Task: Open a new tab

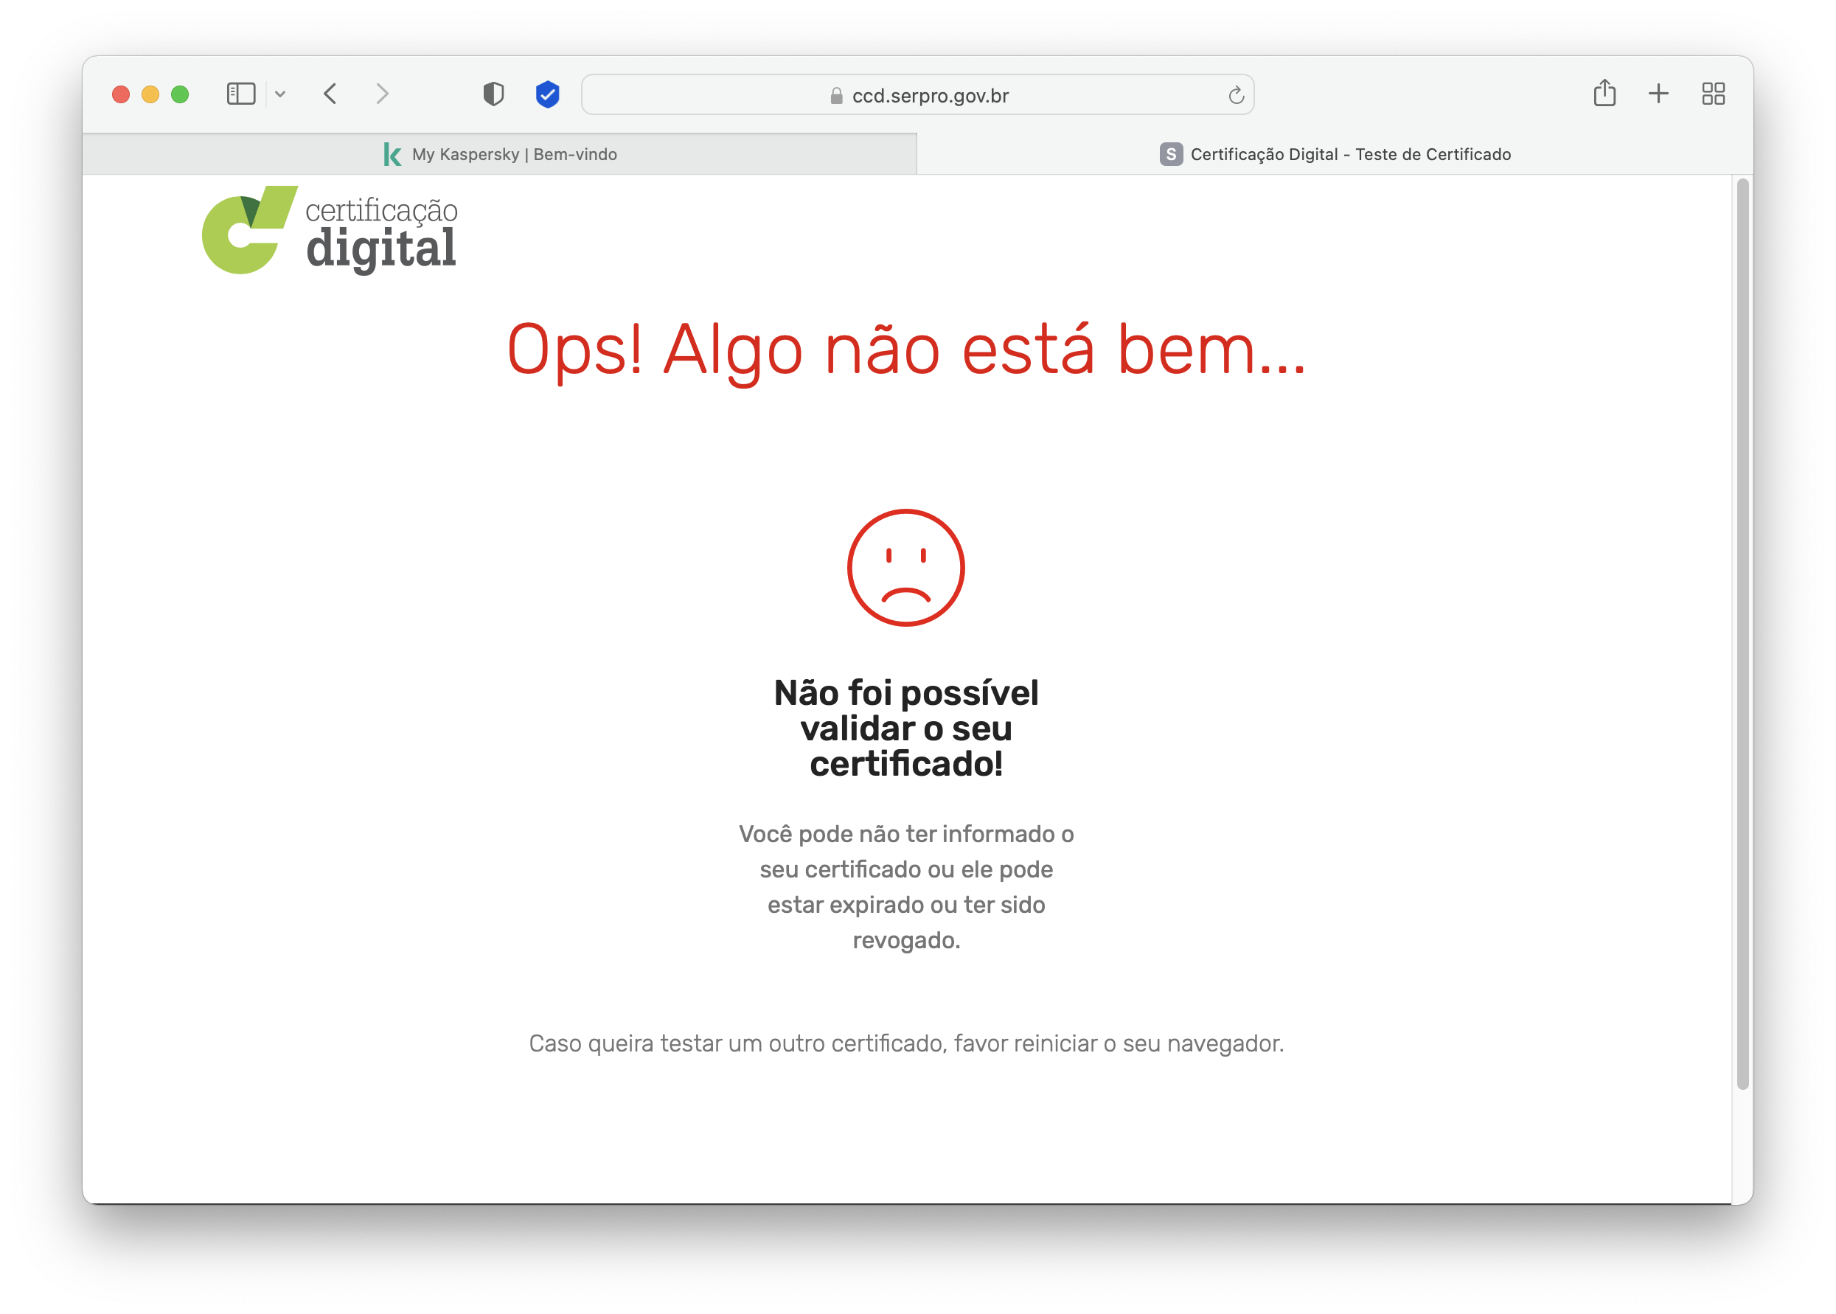Action: point(1658,94)
